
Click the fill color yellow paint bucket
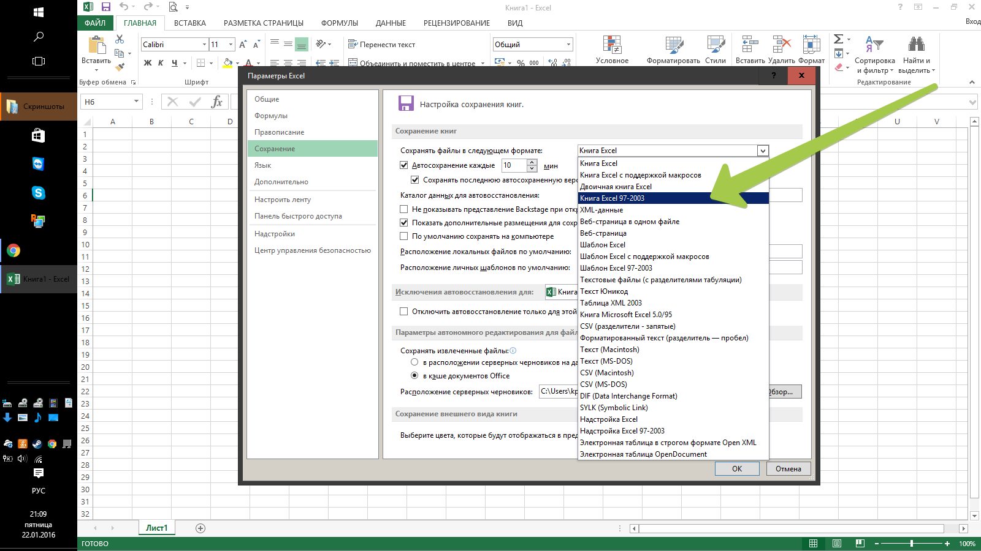pyautogui.click(x=228, y=63)
